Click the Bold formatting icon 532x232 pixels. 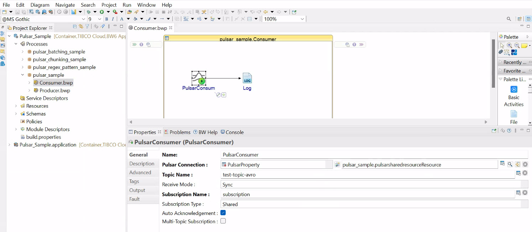click(x=107, y=19)
